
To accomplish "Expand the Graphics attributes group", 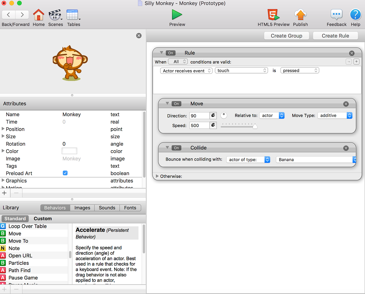I will pyautogui.click(x=3, y=180).
